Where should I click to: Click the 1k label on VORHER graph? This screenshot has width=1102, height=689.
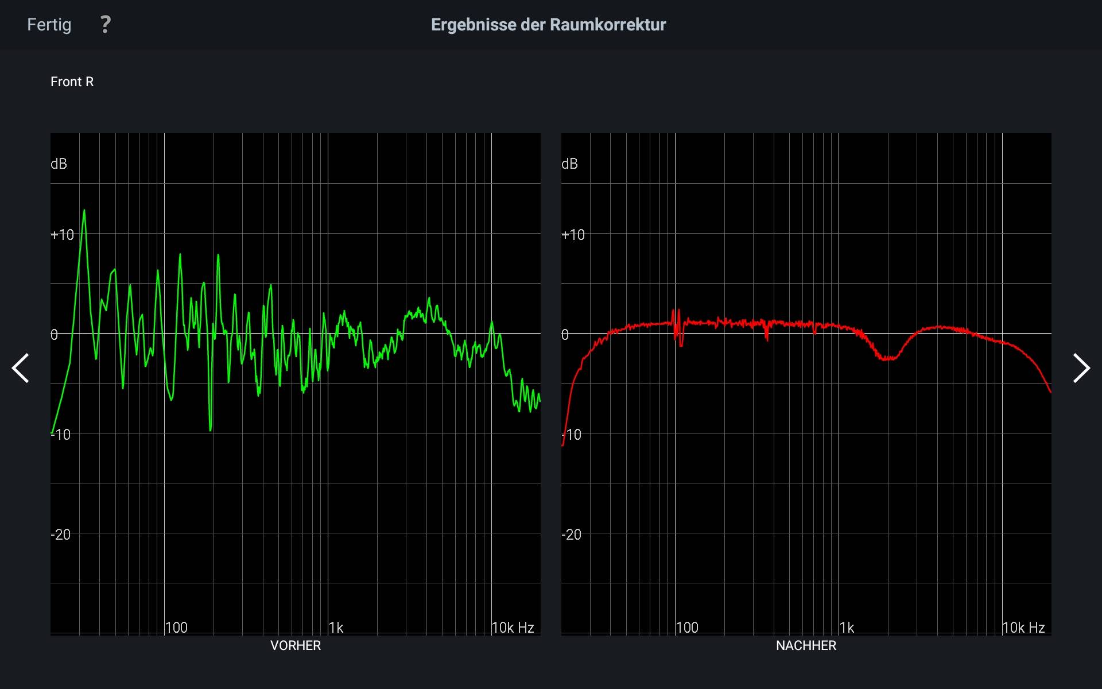click(x=336, y=628)
